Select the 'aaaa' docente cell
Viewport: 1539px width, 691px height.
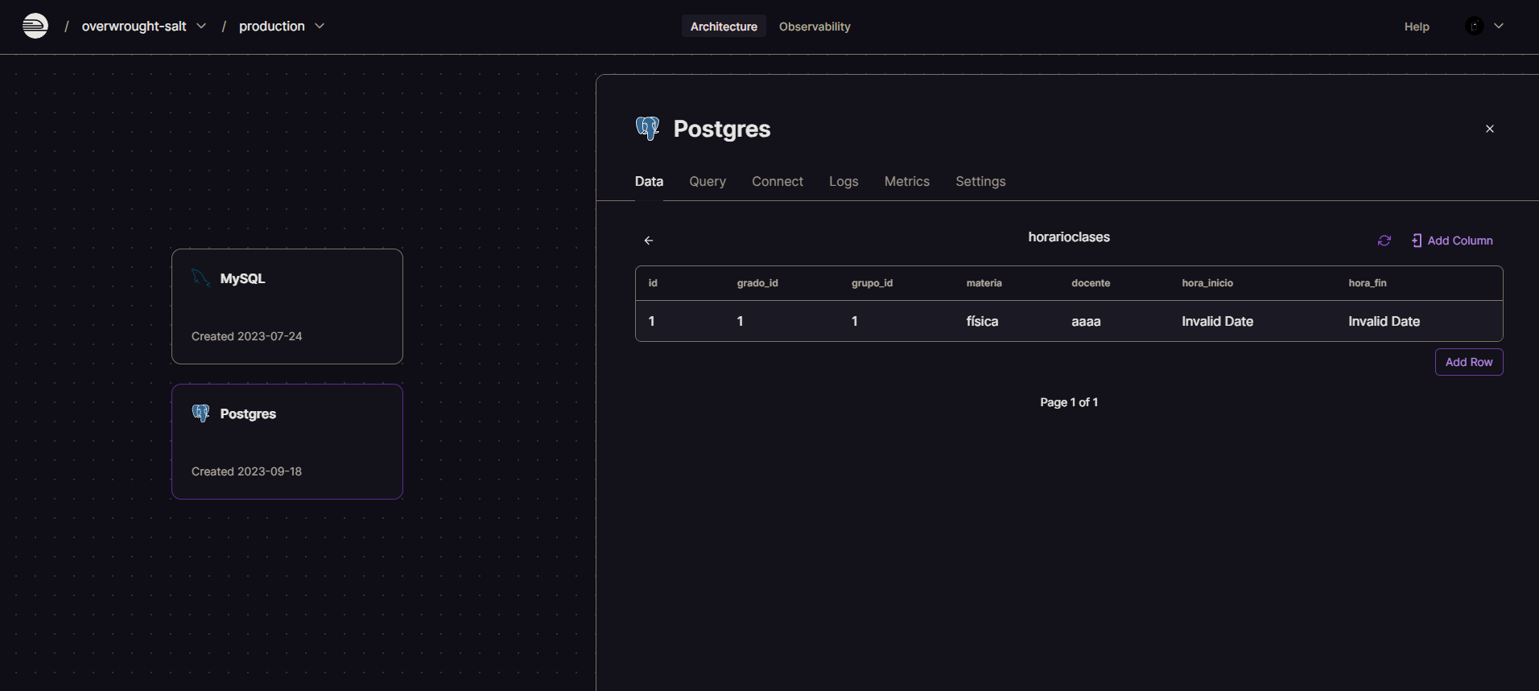tap(1086, 321)
